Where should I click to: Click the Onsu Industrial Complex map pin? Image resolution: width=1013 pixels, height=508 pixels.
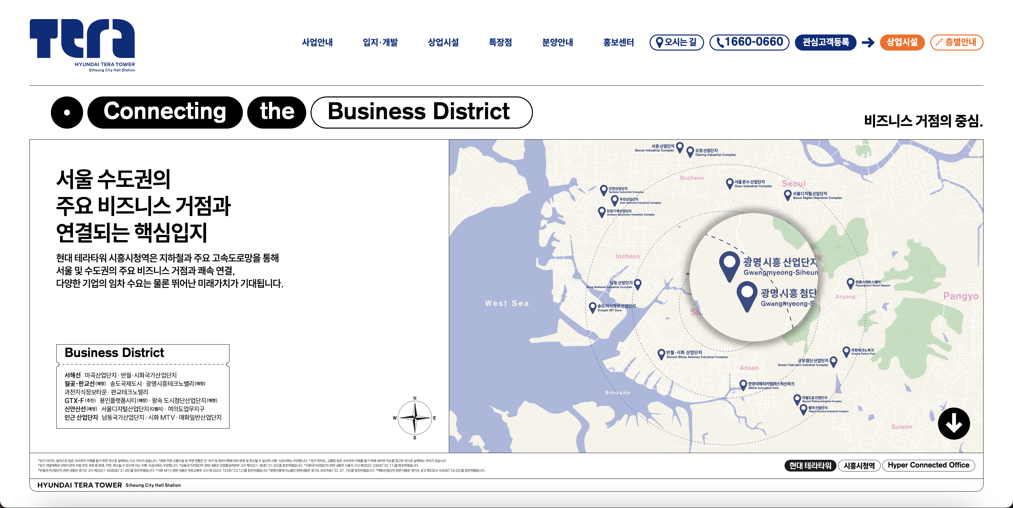tap(730, 183)
